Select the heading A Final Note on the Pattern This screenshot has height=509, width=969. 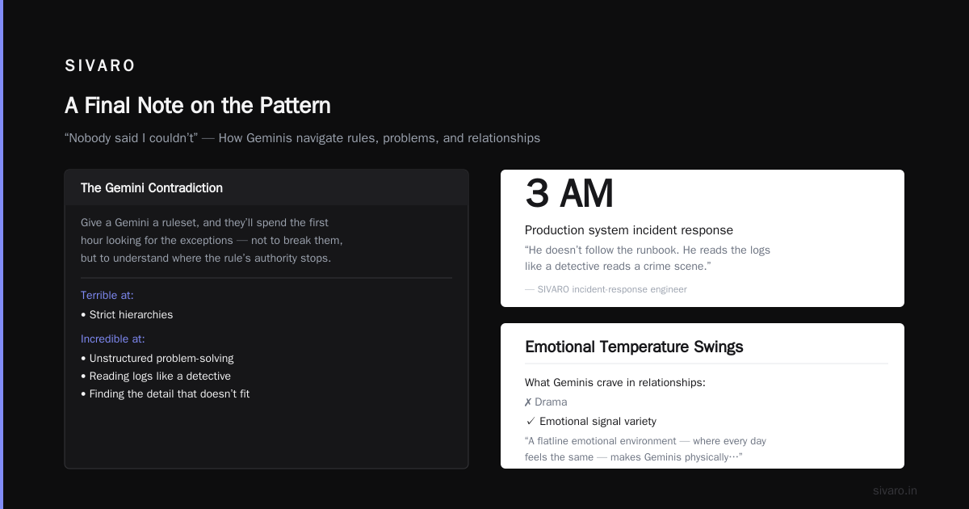[x=198, y=106]
